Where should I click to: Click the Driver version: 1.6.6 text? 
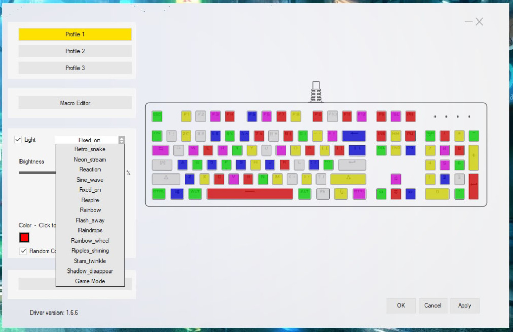[x=54, y=313]
